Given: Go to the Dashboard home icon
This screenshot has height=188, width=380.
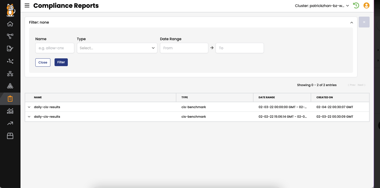Looking at the screenshot, I should (10, 24).
